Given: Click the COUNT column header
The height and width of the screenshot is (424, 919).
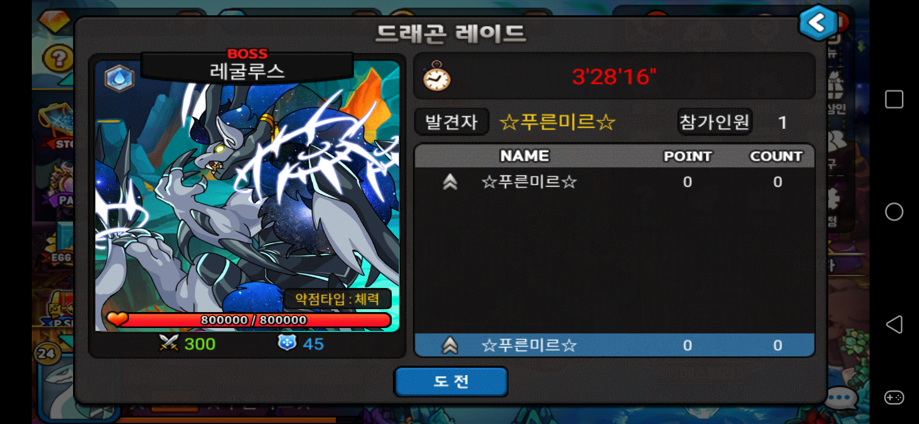Looking at the screenshot, I should click(776, 156).
